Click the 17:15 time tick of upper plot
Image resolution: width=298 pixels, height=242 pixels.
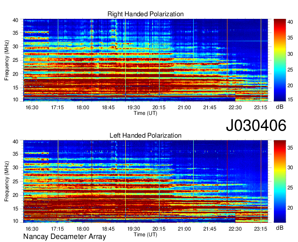tap(57, 107)
